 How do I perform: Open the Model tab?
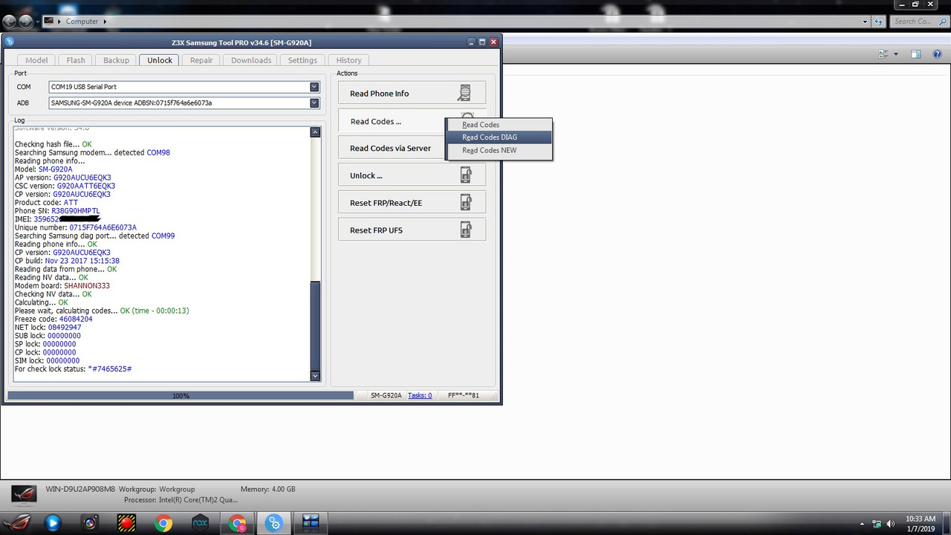pos(36,60)
